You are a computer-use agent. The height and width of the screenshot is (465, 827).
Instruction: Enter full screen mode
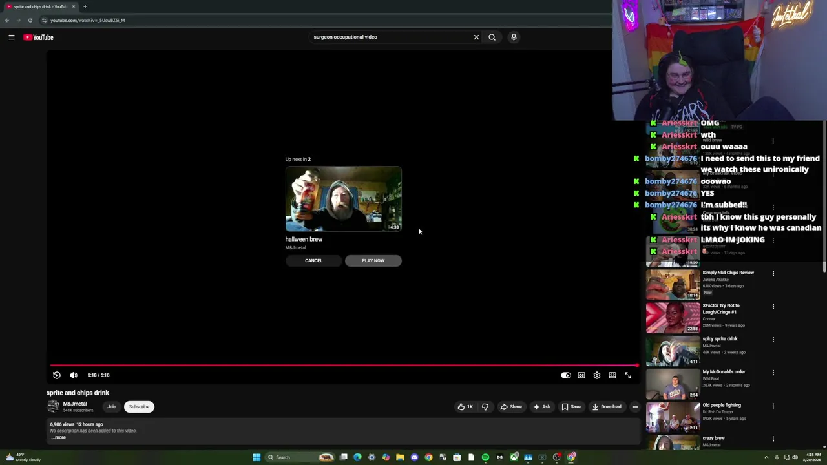pos(628,375)
